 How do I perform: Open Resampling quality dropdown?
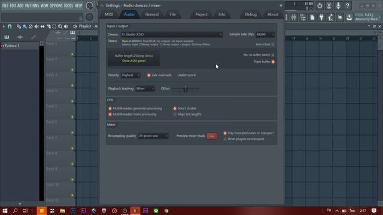click(x=153, y=136)
